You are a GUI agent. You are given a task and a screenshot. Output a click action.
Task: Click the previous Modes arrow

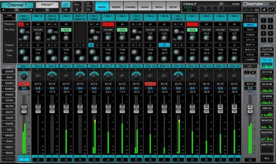pos(247,20)
